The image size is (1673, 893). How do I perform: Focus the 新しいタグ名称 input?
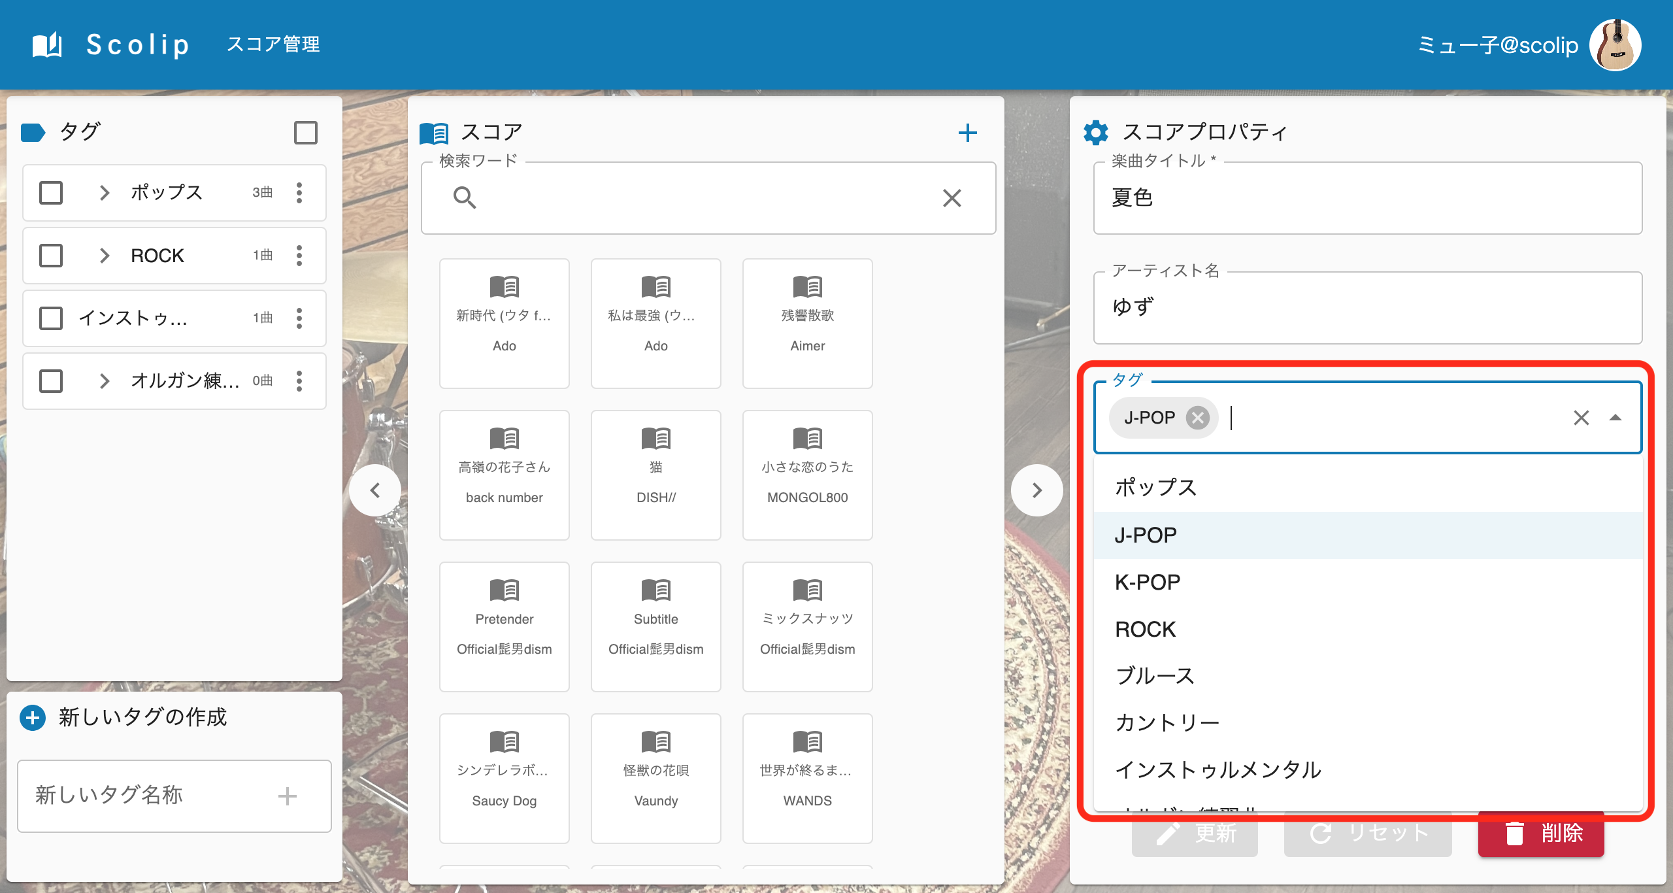(174, 796)
